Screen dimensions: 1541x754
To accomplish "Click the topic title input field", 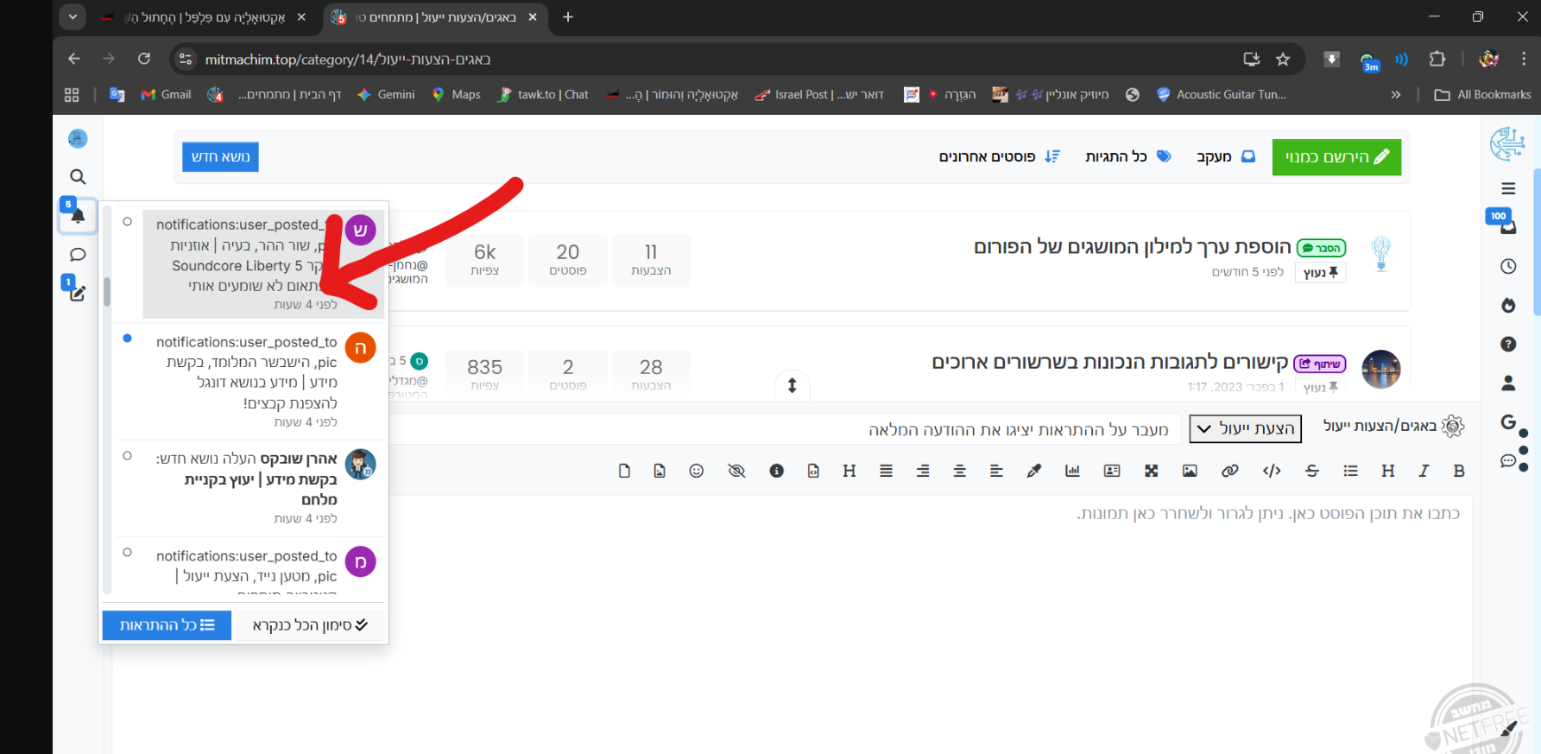I will coord(786,429).
